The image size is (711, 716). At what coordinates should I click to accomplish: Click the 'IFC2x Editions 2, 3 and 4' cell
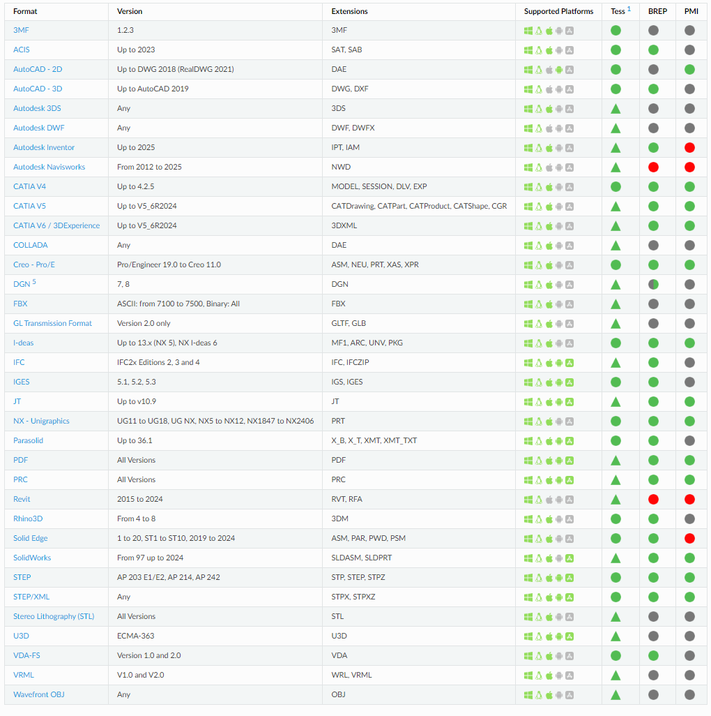click(158, 363)
